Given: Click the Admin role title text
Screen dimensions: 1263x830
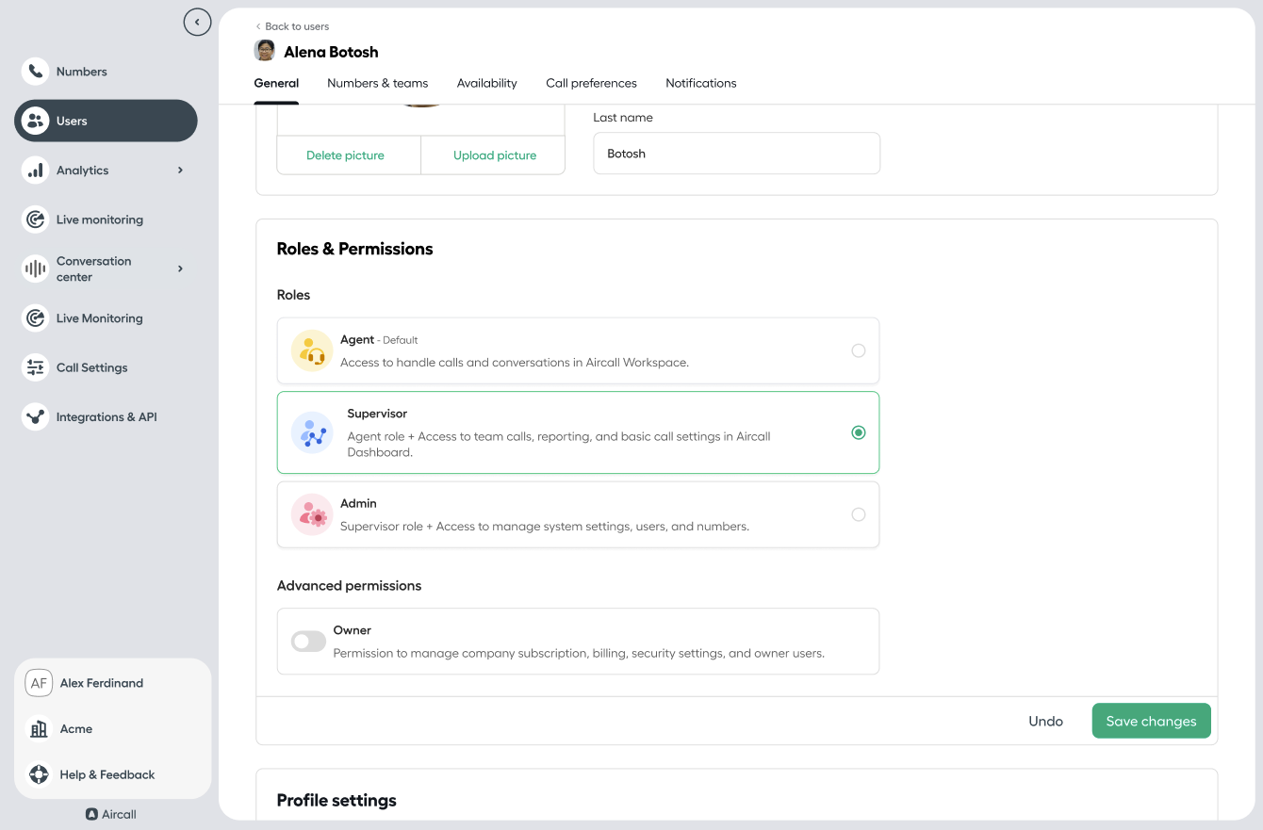Looking at the screenshot, I should point(358,503).
